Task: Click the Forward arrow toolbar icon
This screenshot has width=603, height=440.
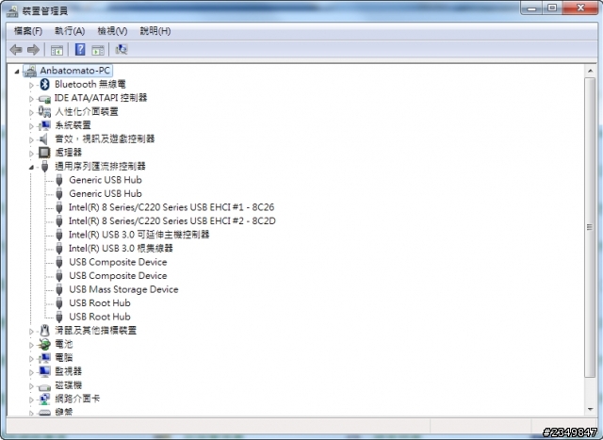Action: (34, 50)
